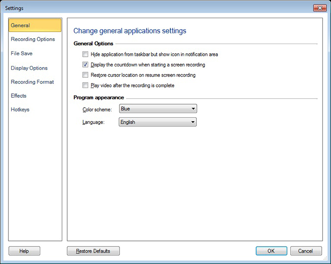Screen dimensions: 331x264
Task: Click Cancel to discard changes
Action: coord(306,251)
